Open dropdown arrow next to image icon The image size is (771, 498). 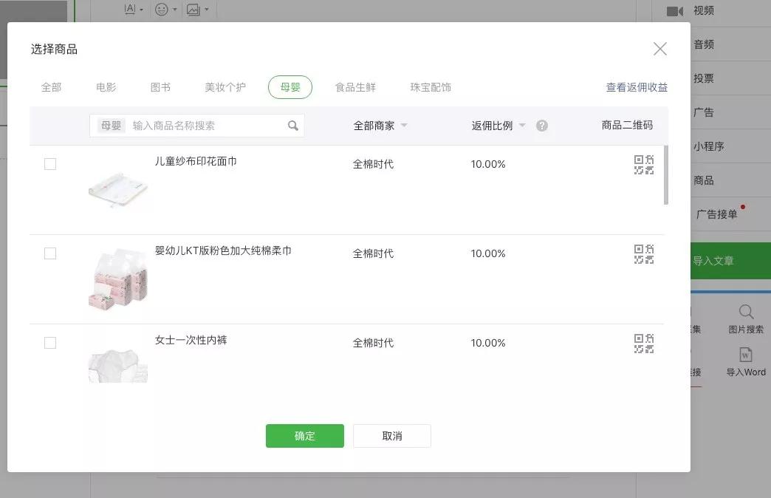[207, 10]
